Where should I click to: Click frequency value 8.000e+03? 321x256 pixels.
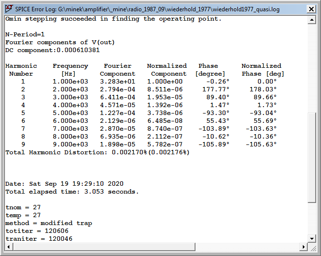coord(70,136)
